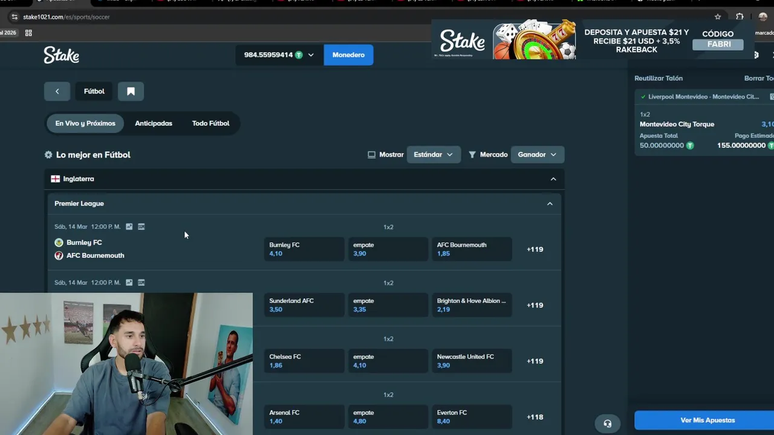The image size is (774, 435).
Task: Open the Monedero wallet button
Action: (348, 55)
